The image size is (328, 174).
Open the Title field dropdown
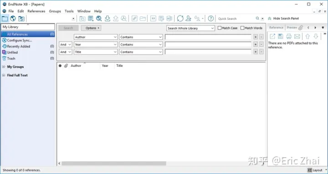click(x=96, y=52)
